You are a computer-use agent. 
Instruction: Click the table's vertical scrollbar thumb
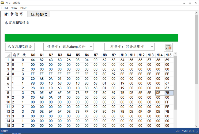(x=175, y=83)
